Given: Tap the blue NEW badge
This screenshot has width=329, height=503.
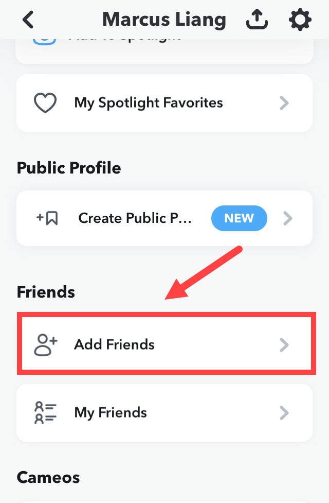Looking at the screenshot, I should point(239,218).
